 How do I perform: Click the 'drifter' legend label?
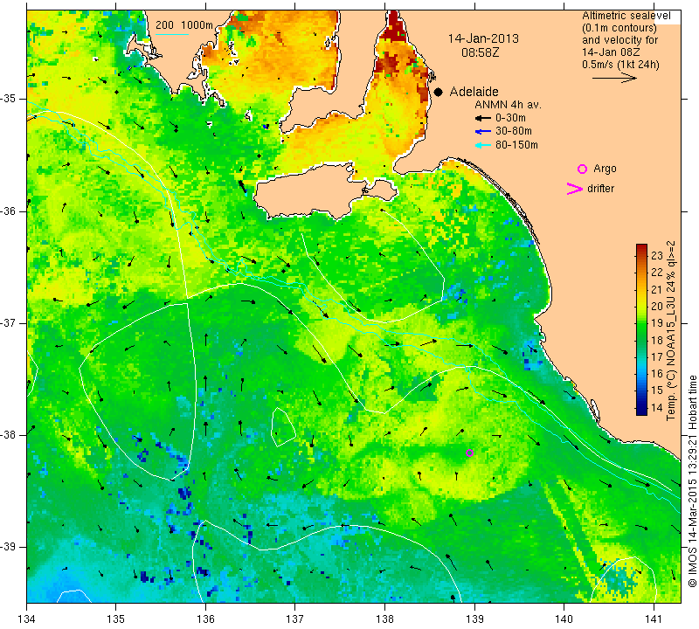pyautogui.click(x=600, y=189)
